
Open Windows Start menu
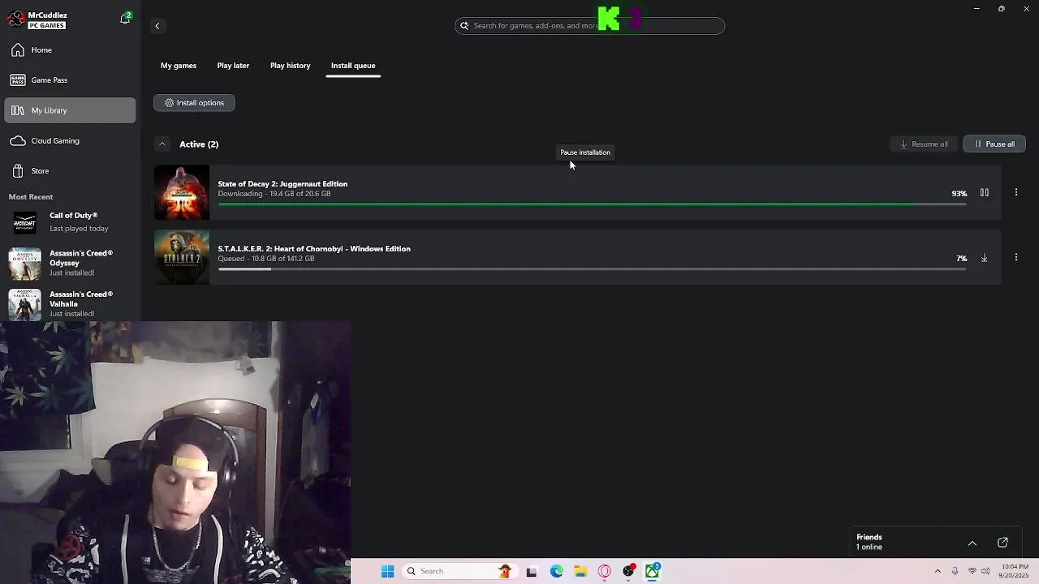click(x=387, y=571)
